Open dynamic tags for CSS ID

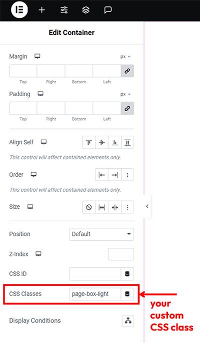click(127, 274)
